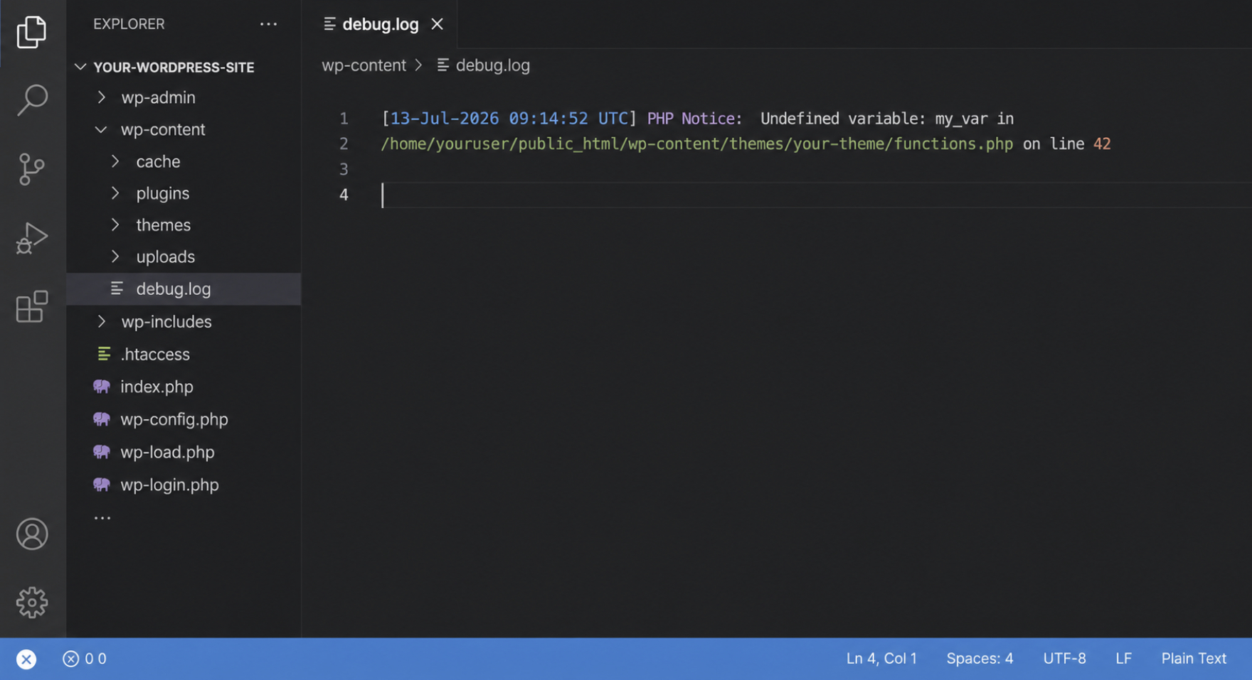Click the file icon in the breadcrumb
1252x680 pixels.
[x=443, y=65]
